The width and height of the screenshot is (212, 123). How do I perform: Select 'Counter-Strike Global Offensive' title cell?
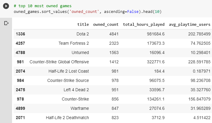[x=59, y=62]
